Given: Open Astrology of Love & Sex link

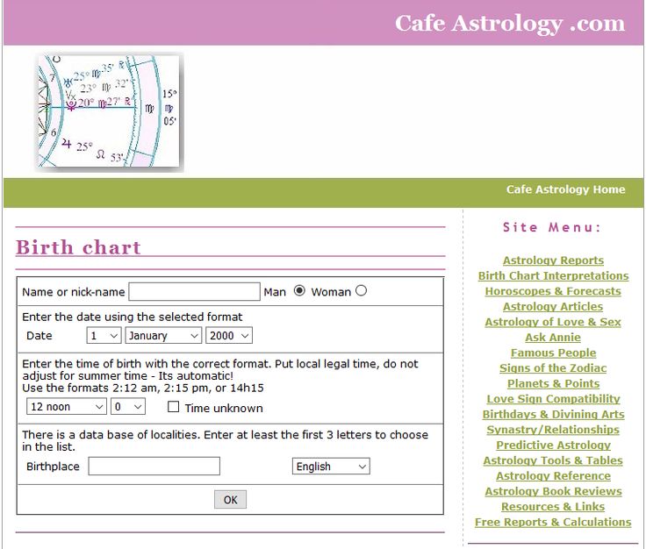Looking at the screenshot, I should pos(553,322).
